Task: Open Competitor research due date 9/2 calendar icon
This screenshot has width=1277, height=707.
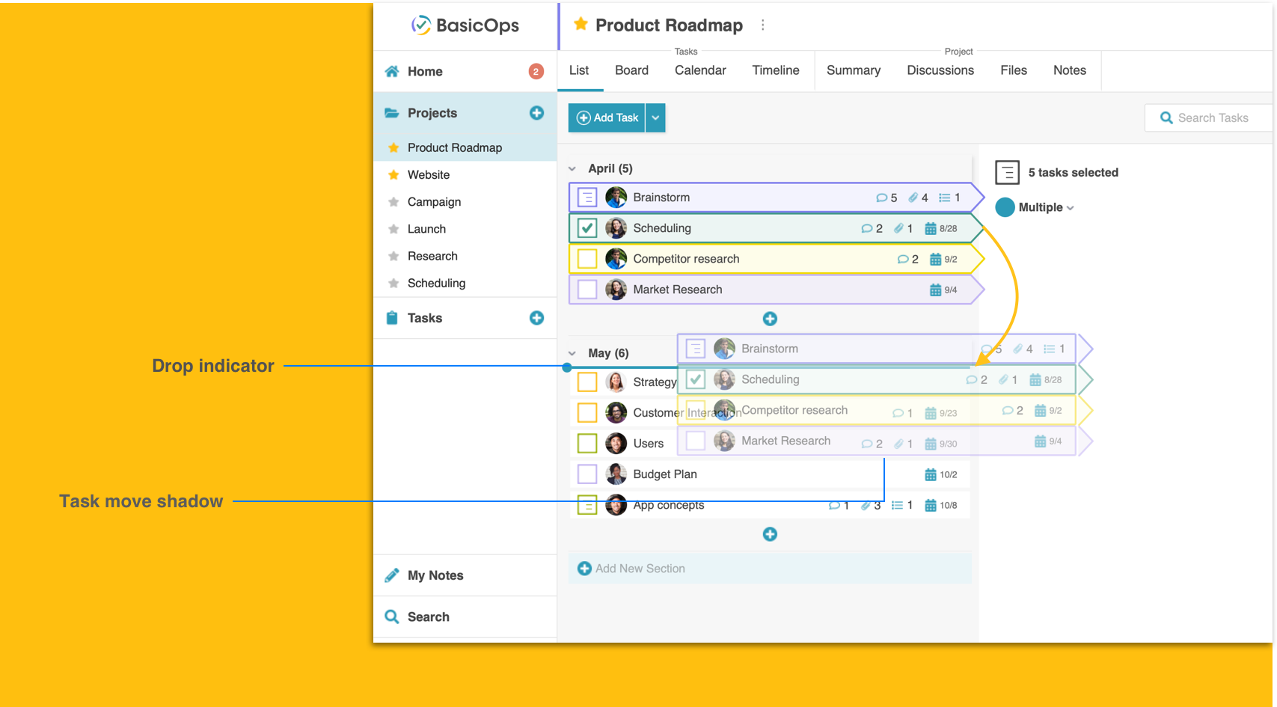Action: (935, 259)
